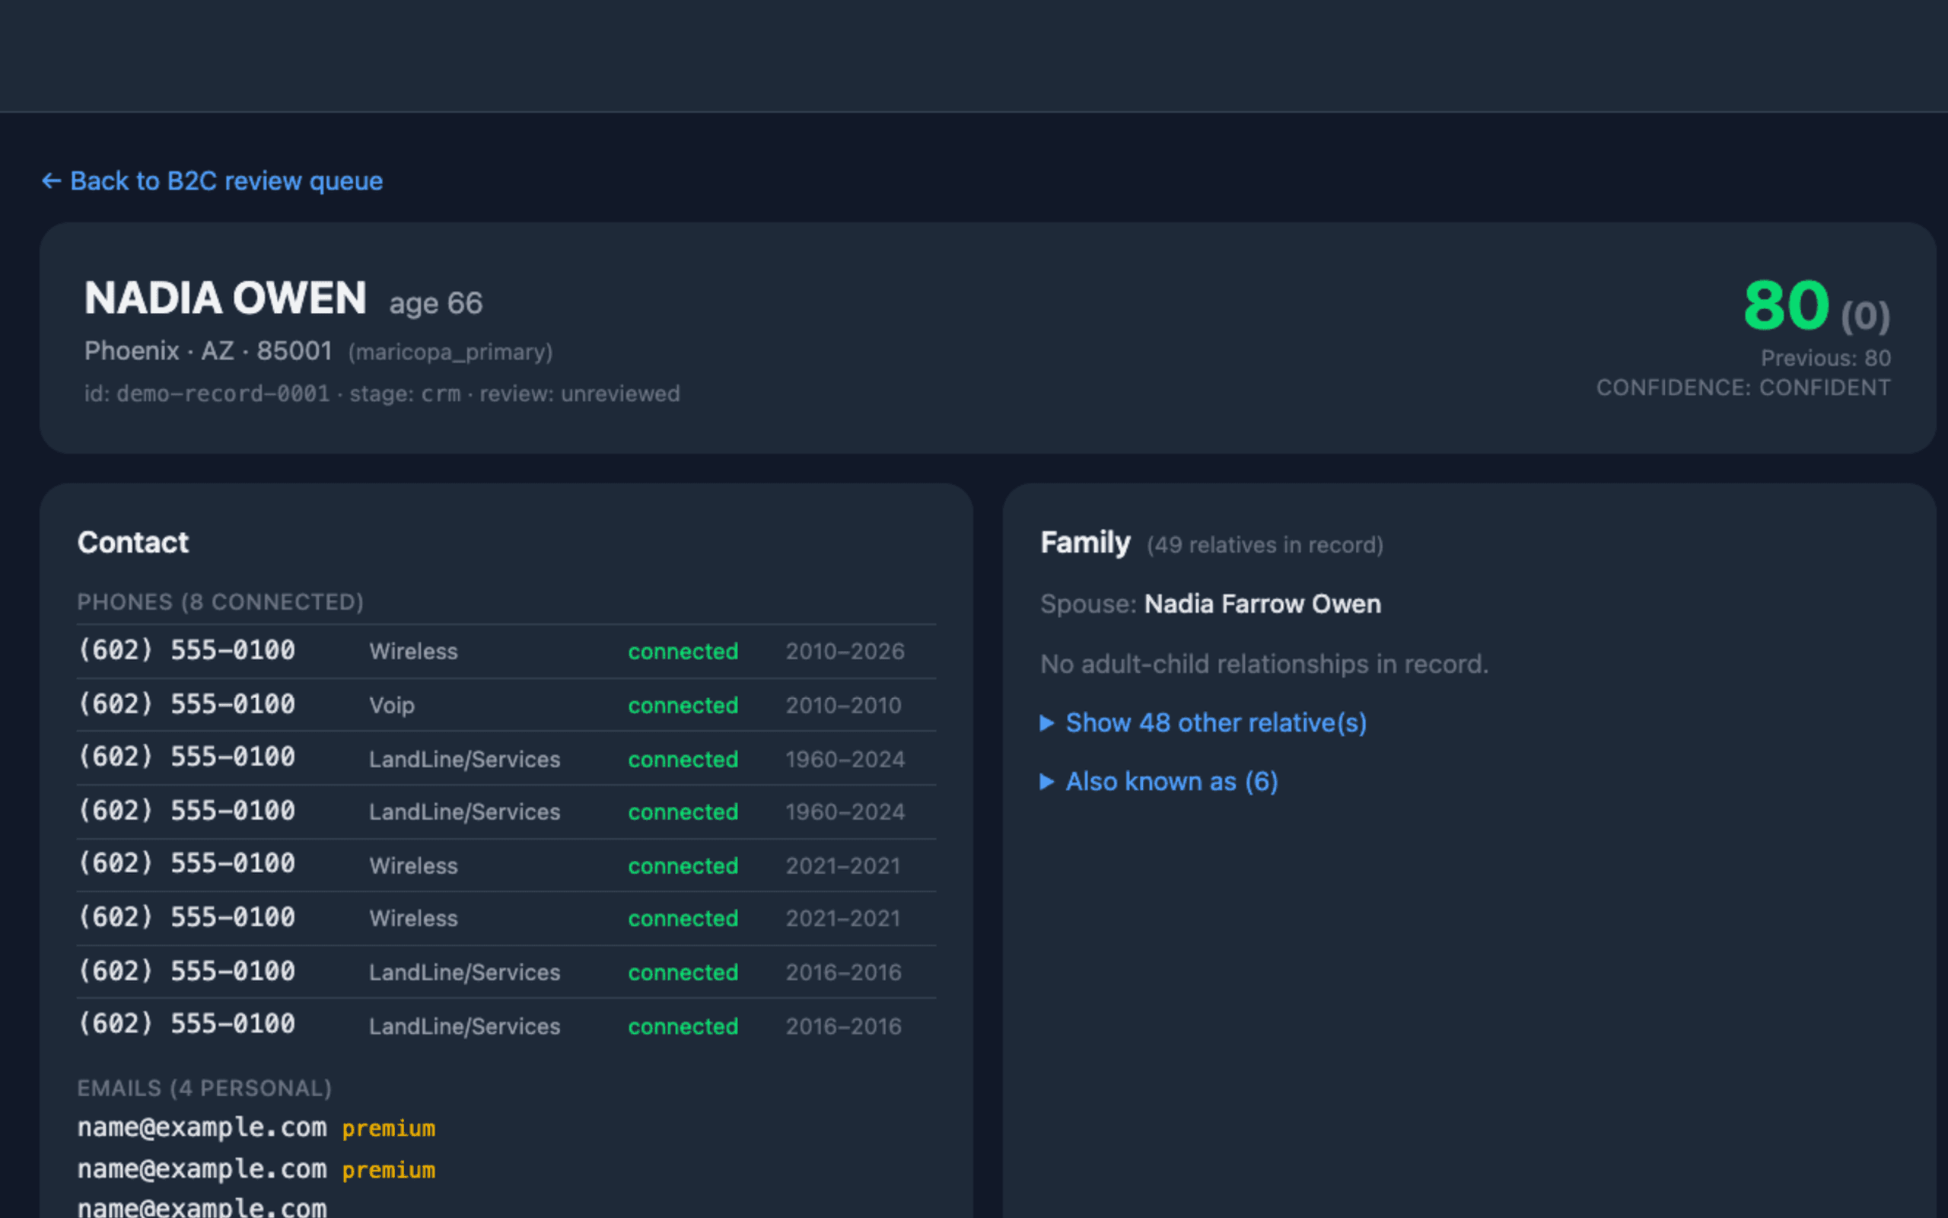Expand Show 48 other relative(s)
This screenshot has height=1218, width=1948.
click(1203, 722)
